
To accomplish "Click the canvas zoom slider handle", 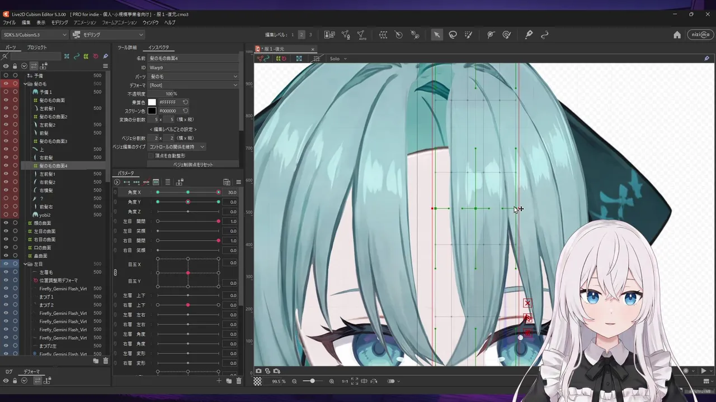I will pos(312,381).
